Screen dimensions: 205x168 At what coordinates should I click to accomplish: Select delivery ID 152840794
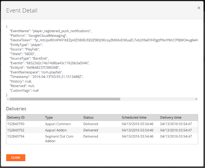click(x=16, y=136)
